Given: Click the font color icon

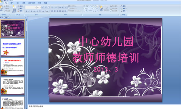Looking at the screenshot, I should [x=47, y=11].
